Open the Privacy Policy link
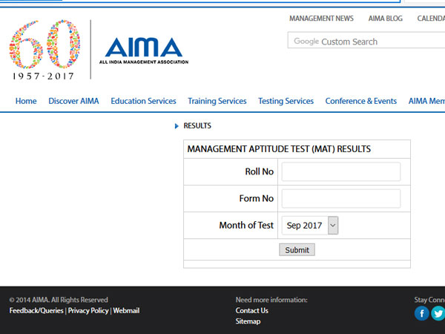 click(x=88, y=311)
